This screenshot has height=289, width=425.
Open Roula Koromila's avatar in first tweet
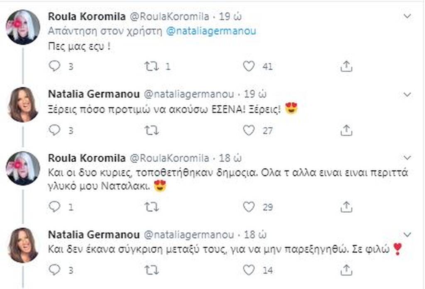23,27
